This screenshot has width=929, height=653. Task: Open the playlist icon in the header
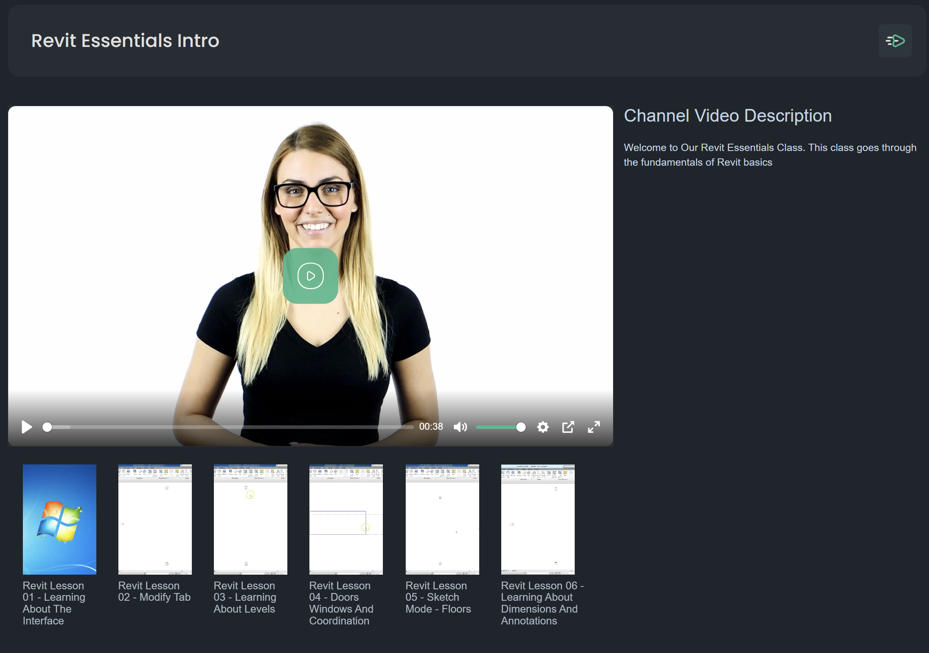tap(895, 41)
